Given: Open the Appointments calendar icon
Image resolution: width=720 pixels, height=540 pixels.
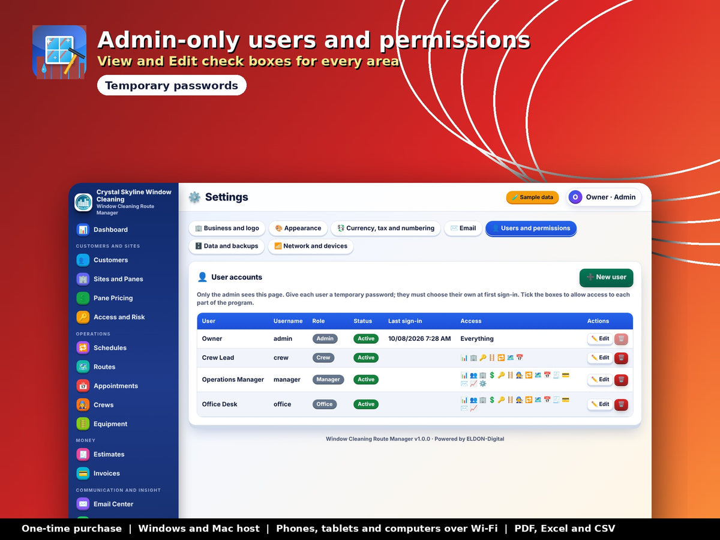Looking at the screenshot, I should point(83,386).
